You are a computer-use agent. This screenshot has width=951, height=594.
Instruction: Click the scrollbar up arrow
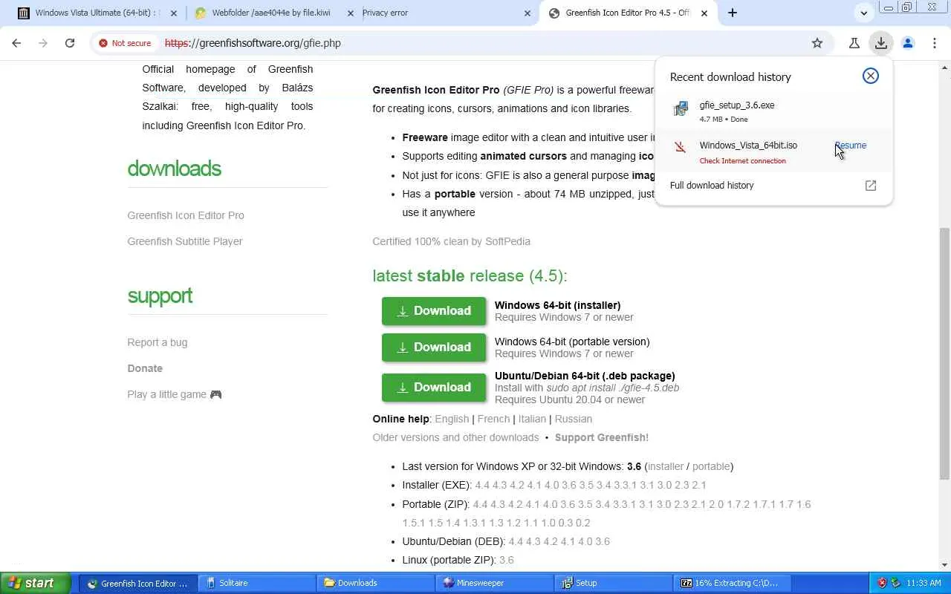click(x=944, y=68)
